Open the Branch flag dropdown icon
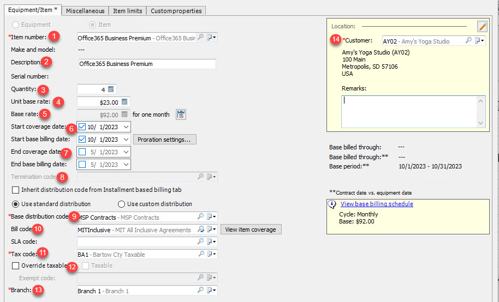The width and height of the screenshot is (499, 302). point(211,290)
